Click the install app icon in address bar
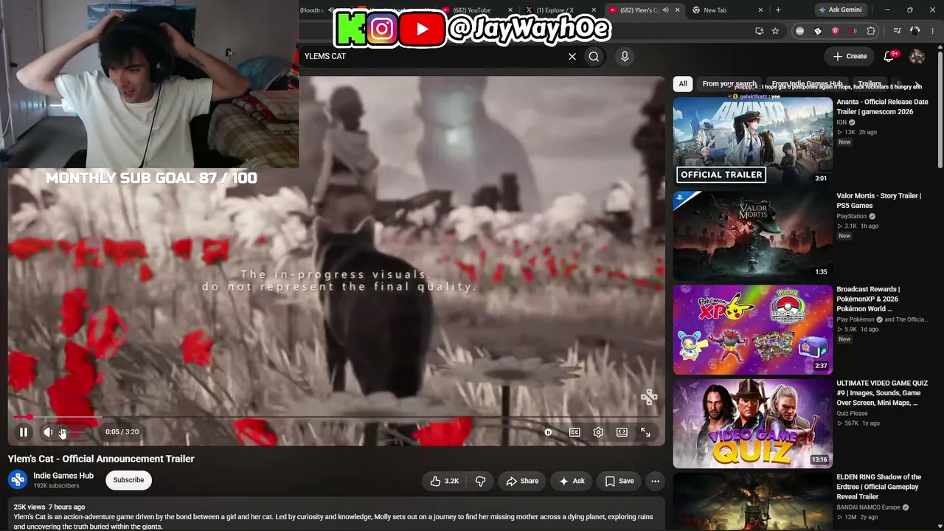 pyautogui.click(x=760, y=31)
